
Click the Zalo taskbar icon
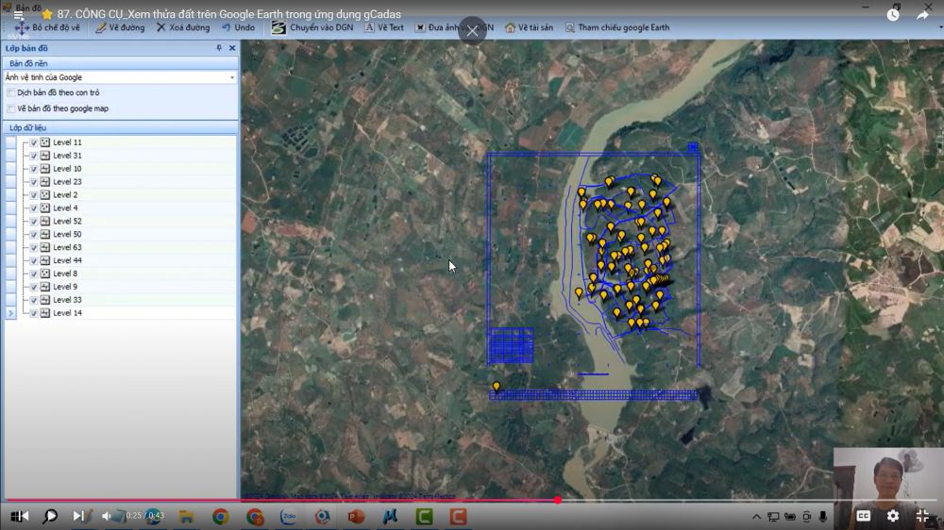[288, 516]
